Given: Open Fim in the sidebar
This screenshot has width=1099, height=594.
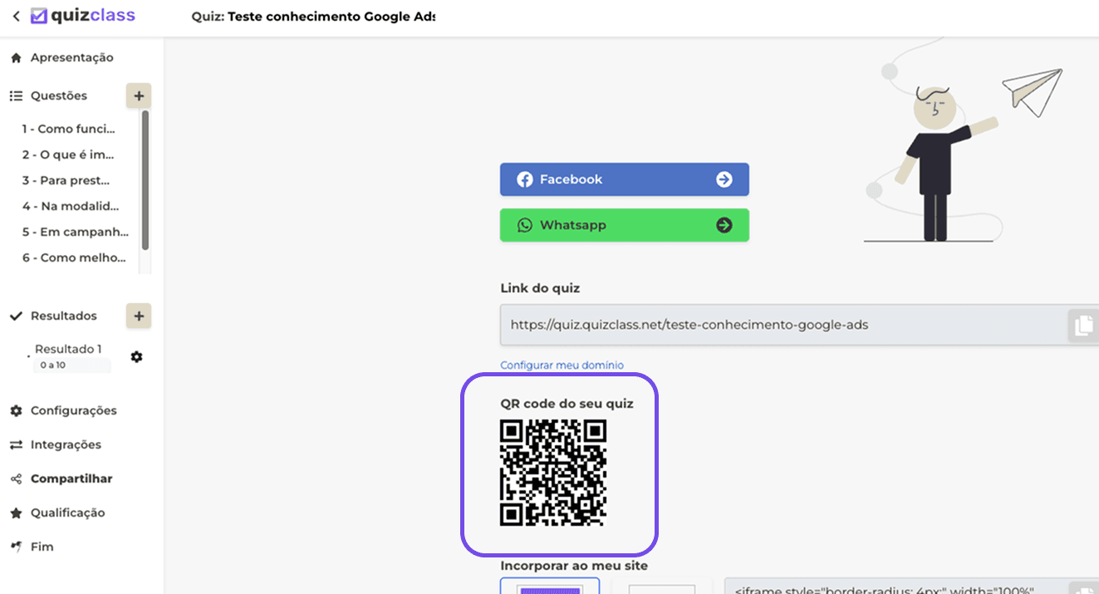Looking at the screenshot, I should point(42,547).
